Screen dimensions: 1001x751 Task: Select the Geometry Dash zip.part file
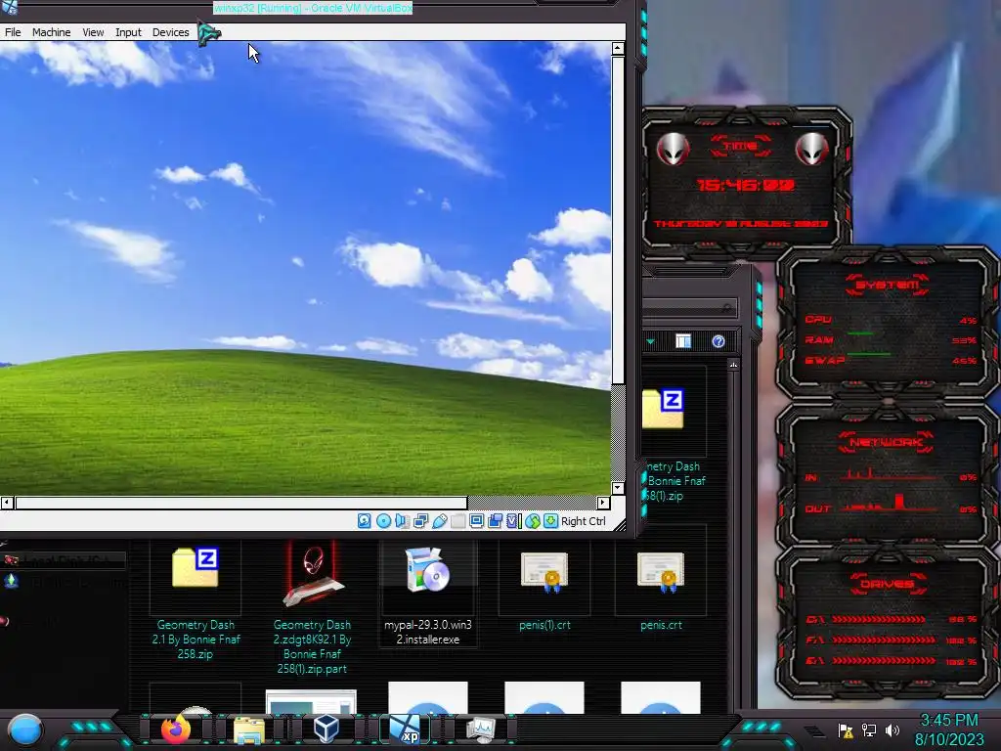pyautogui.click(x=312, y=606)
